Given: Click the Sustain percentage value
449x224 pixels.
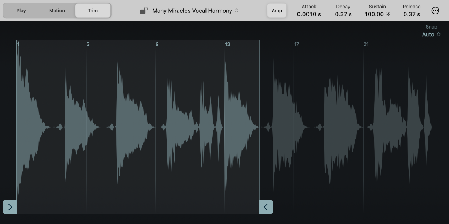Looking at the screenshot, I should (377, 14).
